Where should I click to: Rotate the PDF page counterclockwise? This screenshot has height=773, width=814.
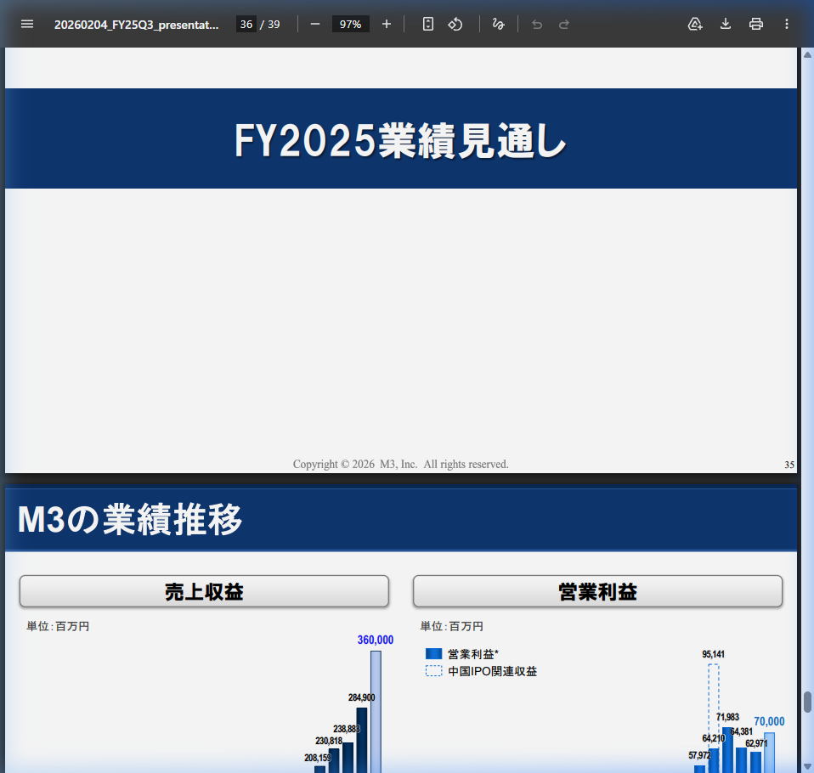(x=455, y=24)
